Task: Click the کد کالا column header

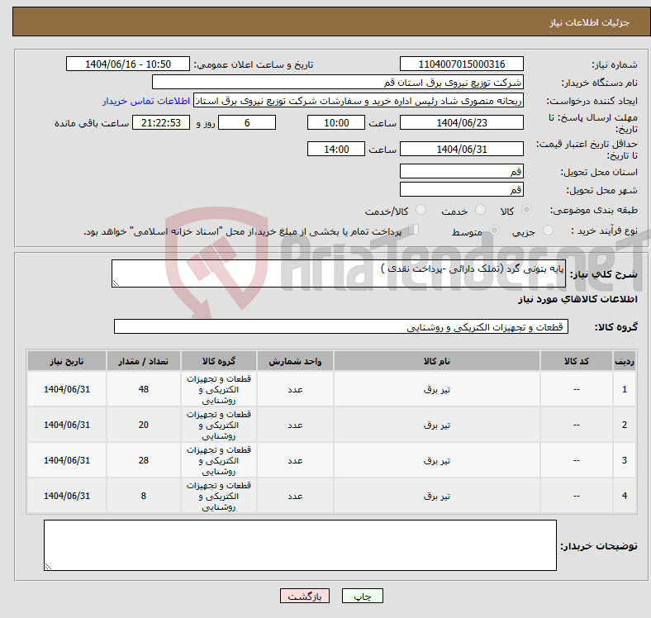Action: click(x=577, y=361)
